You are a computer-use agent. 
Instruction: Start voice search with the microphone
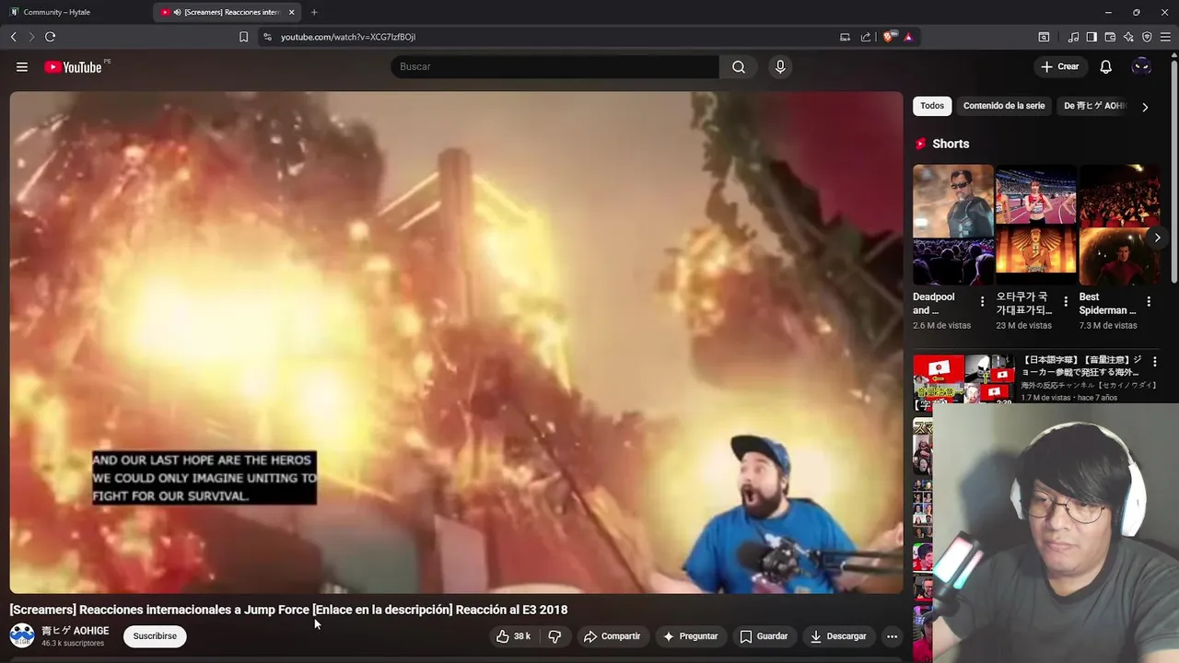(x=780, y=66)
